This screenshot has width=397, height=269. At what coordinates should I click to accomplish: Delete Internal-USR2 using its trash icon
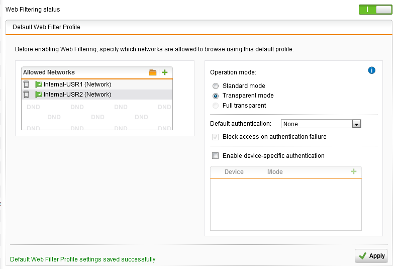[x=26, y=94]
